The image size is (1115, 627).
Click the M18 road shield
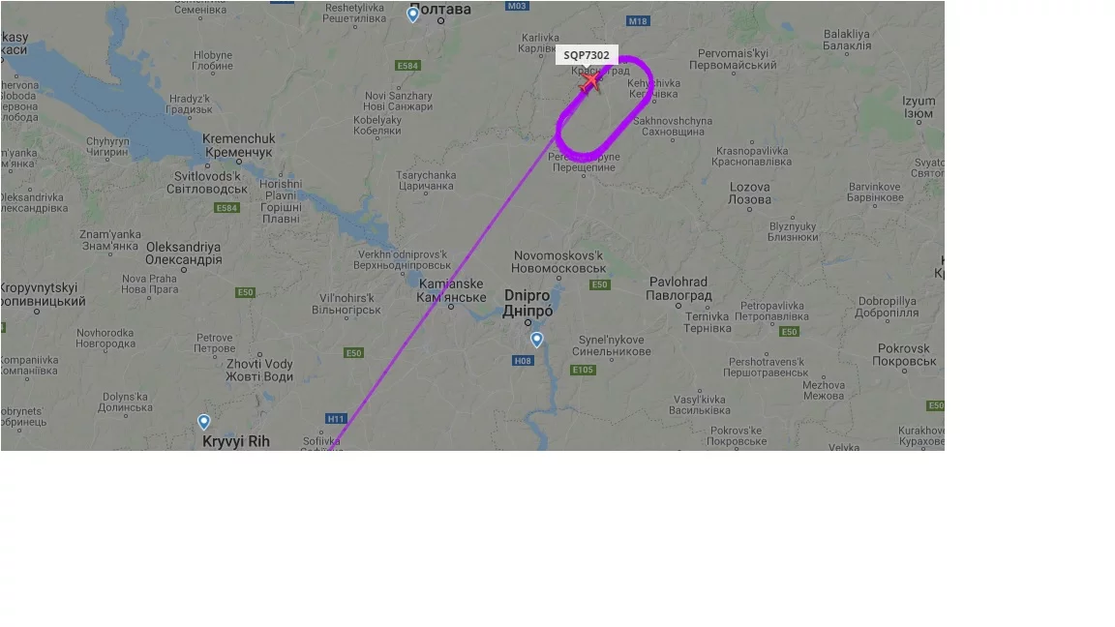point(638,21)
